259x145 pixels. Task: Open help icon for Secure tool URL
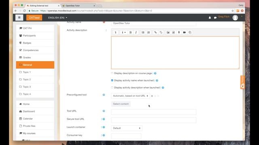[x=104, y=119]
